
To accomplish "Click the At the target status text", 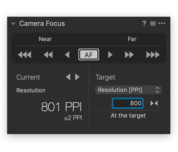I will point(128,116).
